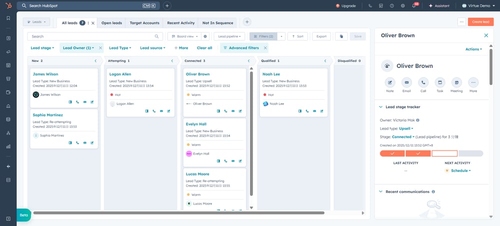Click the Meeting icon in contact panel
This screenshot has width=500, height=226.
click(456, 82)
